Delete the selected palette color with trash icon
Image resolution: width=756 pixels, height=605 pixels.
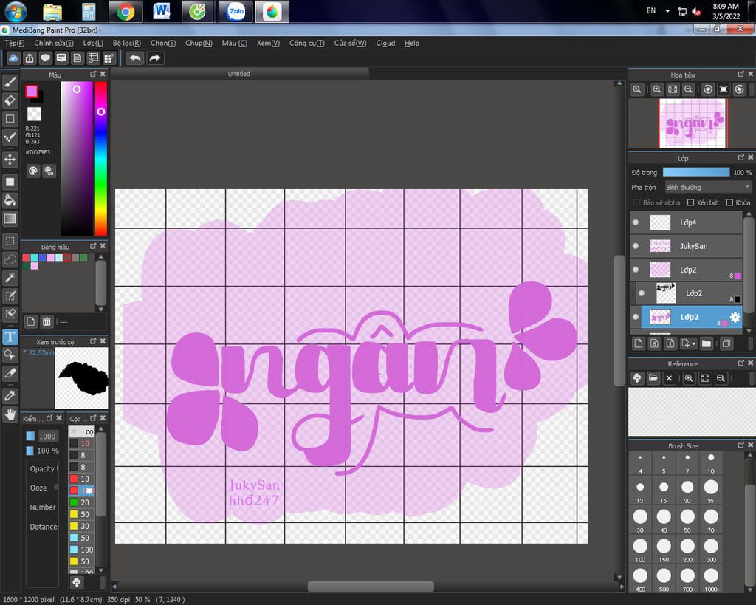coord(47,321)
